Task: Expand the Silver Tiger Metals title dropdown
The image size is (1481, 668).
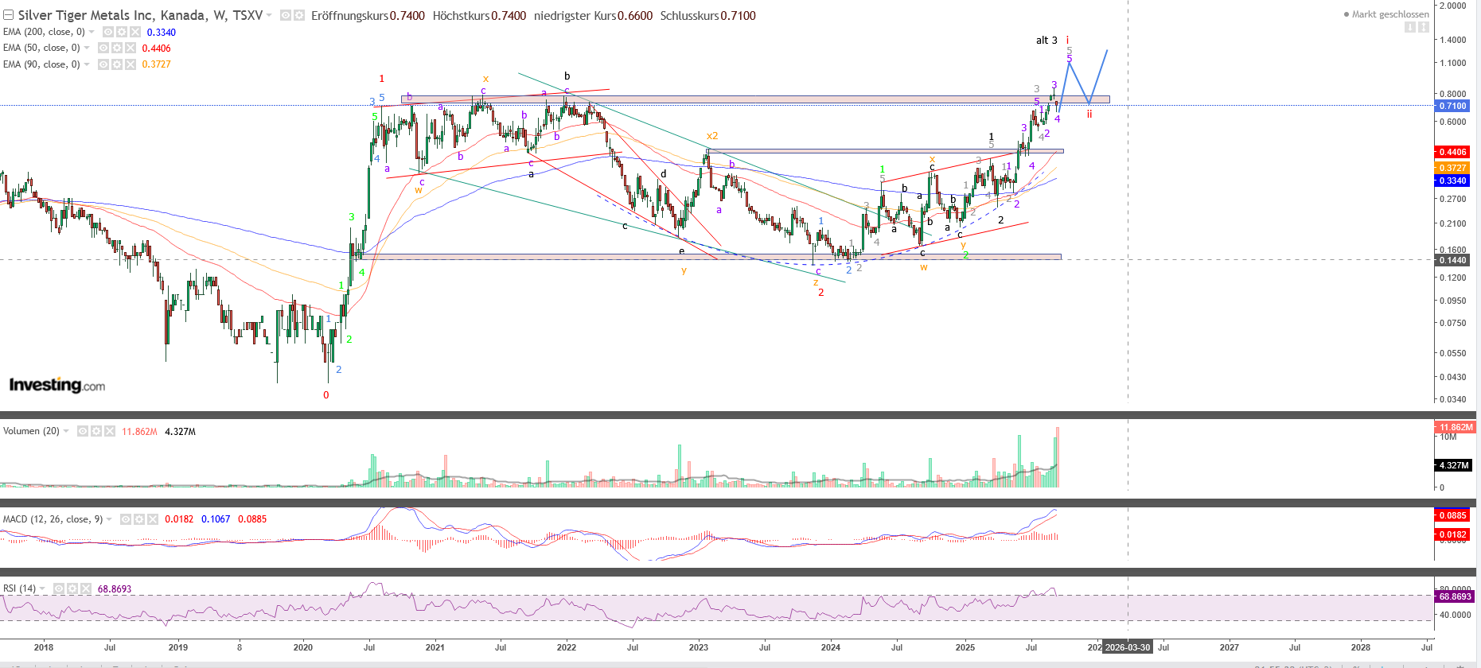Action: point(269,15)
